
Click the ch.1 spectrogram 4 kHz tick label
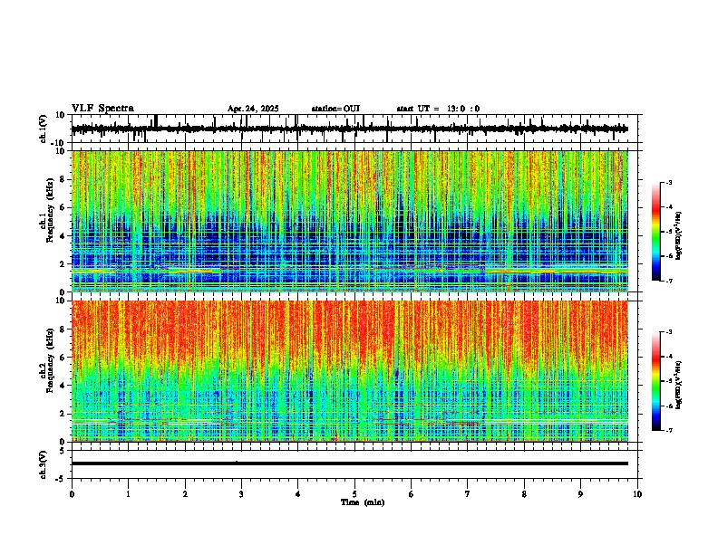(x=63, y=236)
